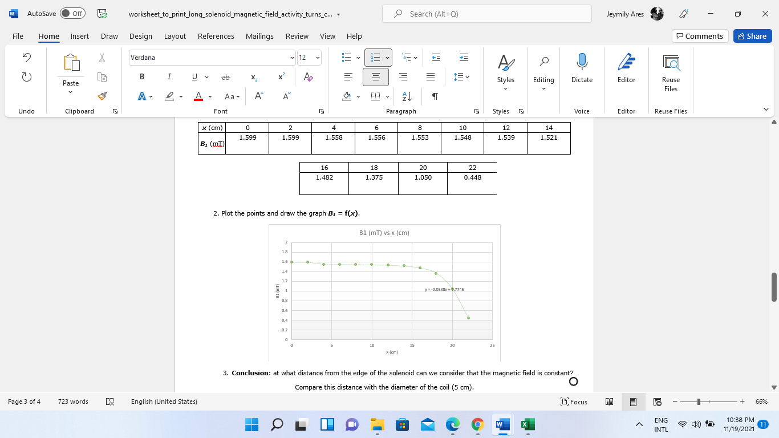Cut selection with the scissors icon
Screen dimensions: 779x438
[102, 58]
